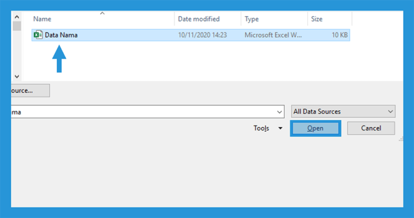Select the Excel icon of Data Nama
Screen dimensions: 414x218
38,35
